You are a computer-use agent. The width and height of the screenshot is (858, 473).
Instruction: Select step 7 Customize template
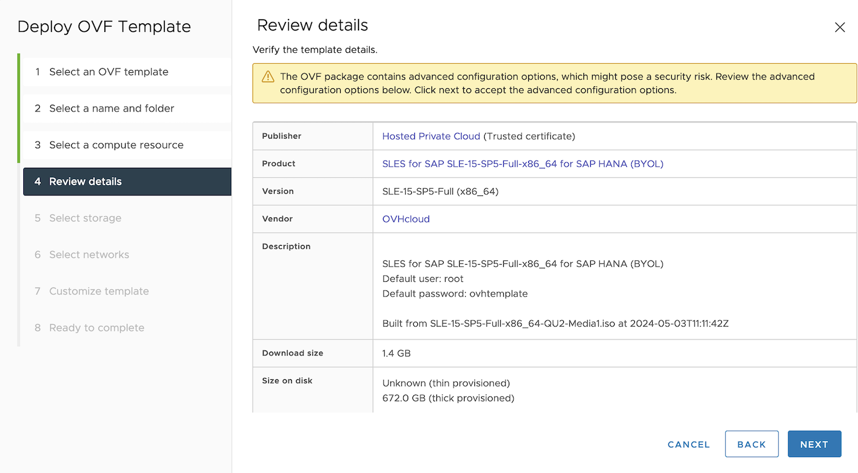coord(98,291)
